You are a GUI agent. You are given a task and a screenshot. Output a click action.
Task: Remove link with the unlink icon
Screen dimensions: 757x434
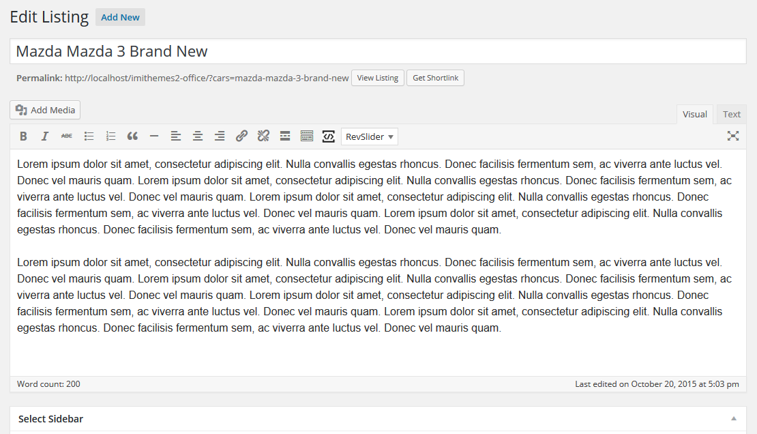coord(263,136)
